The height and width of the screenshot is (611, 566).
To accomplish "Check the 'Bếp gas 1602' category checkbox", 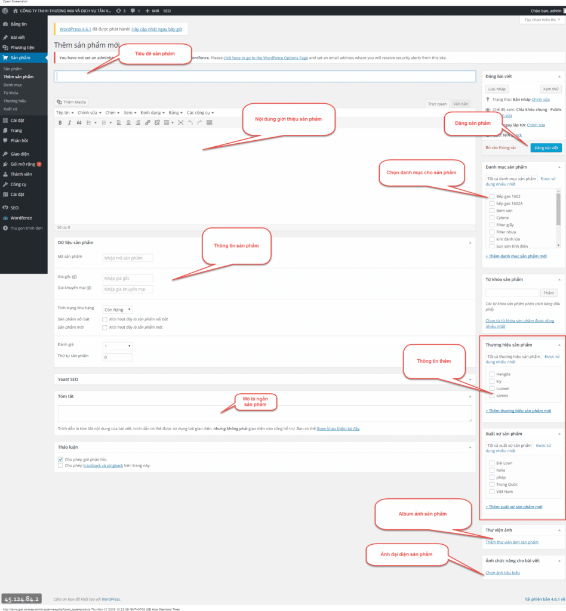I will 491,196.
